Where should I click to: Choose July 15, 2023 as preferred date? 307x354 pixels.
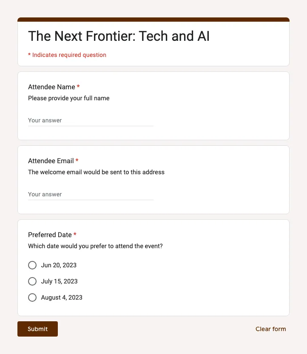coord(32,281)
